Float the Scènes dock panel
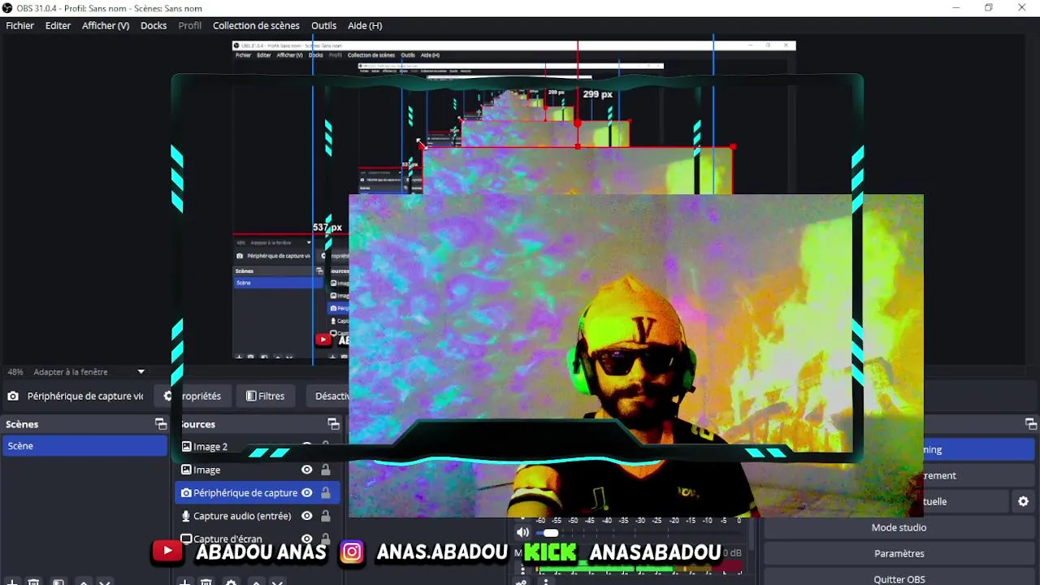1040x585 pixels. pyautogui.click(x=161, y=424)
